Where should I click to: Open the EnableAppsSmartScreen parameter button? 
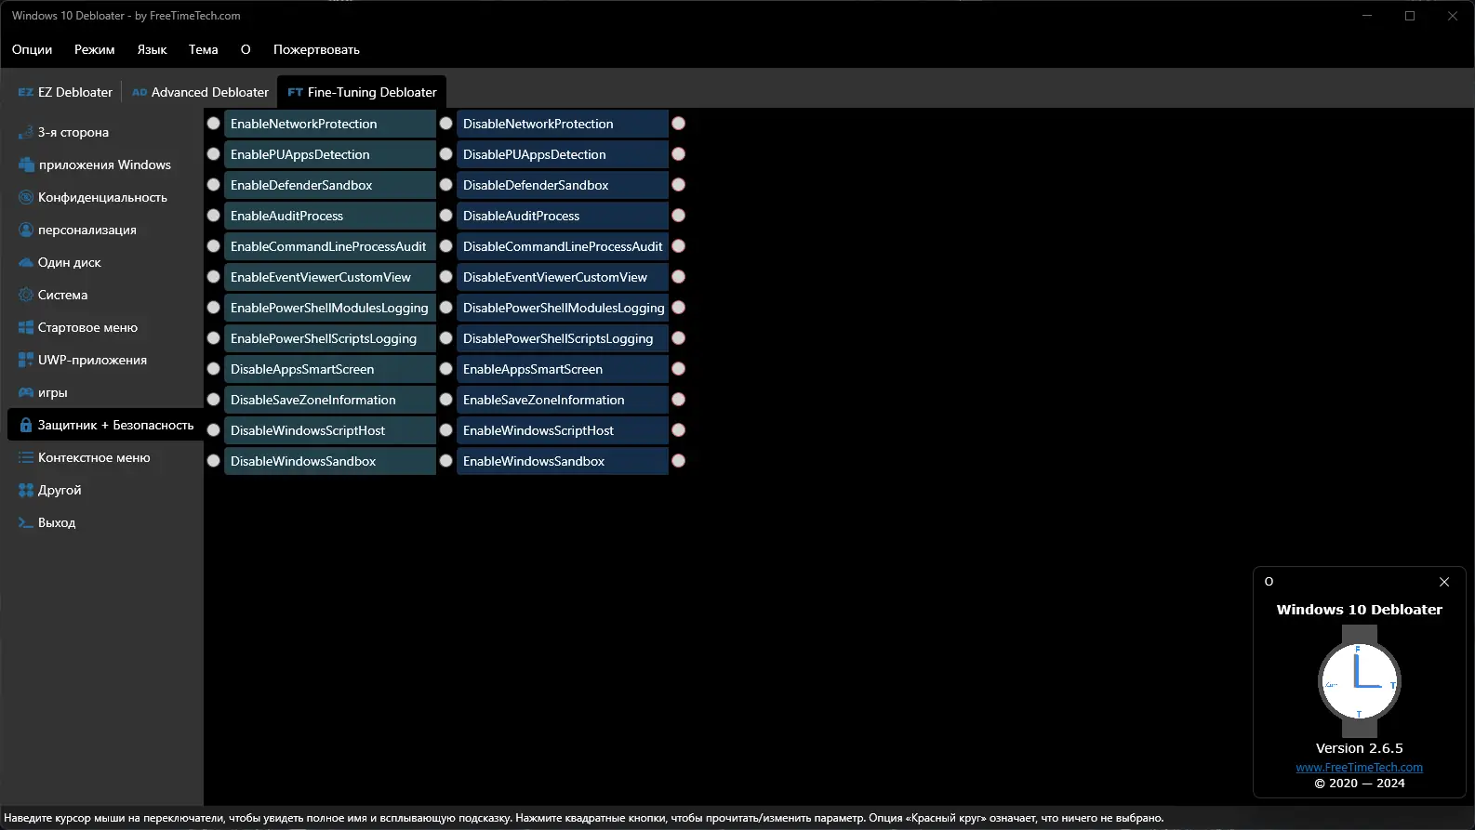(x=563, y=369)
